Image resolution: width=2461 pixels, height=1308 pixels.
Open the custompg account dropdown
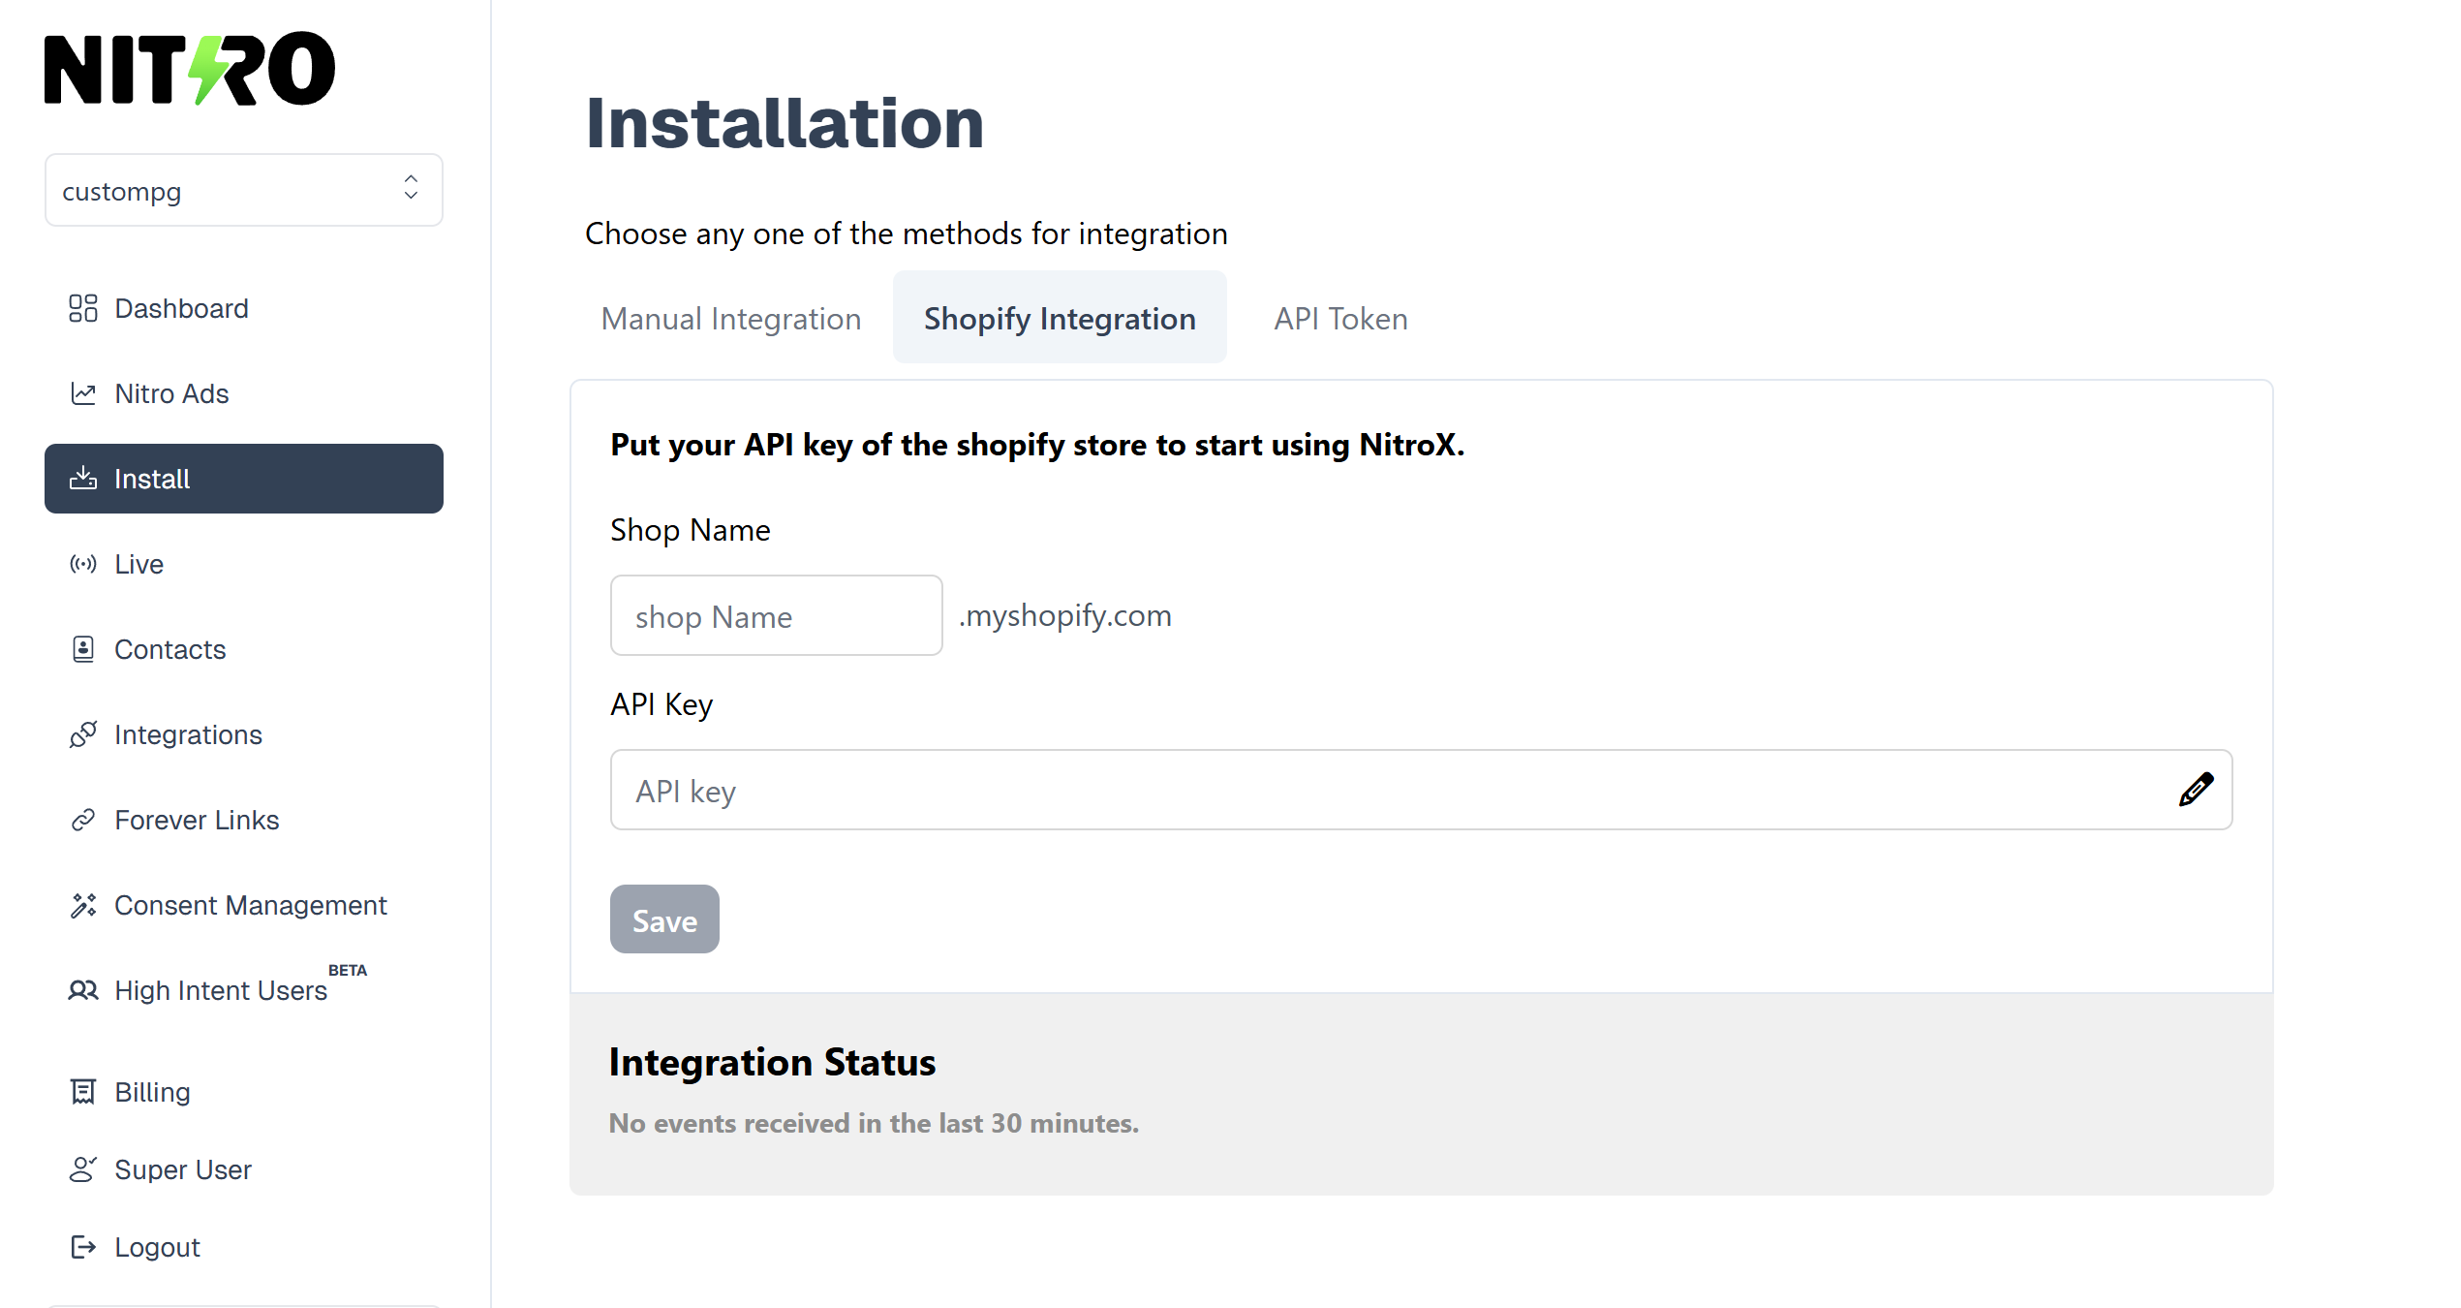(244, 190)
